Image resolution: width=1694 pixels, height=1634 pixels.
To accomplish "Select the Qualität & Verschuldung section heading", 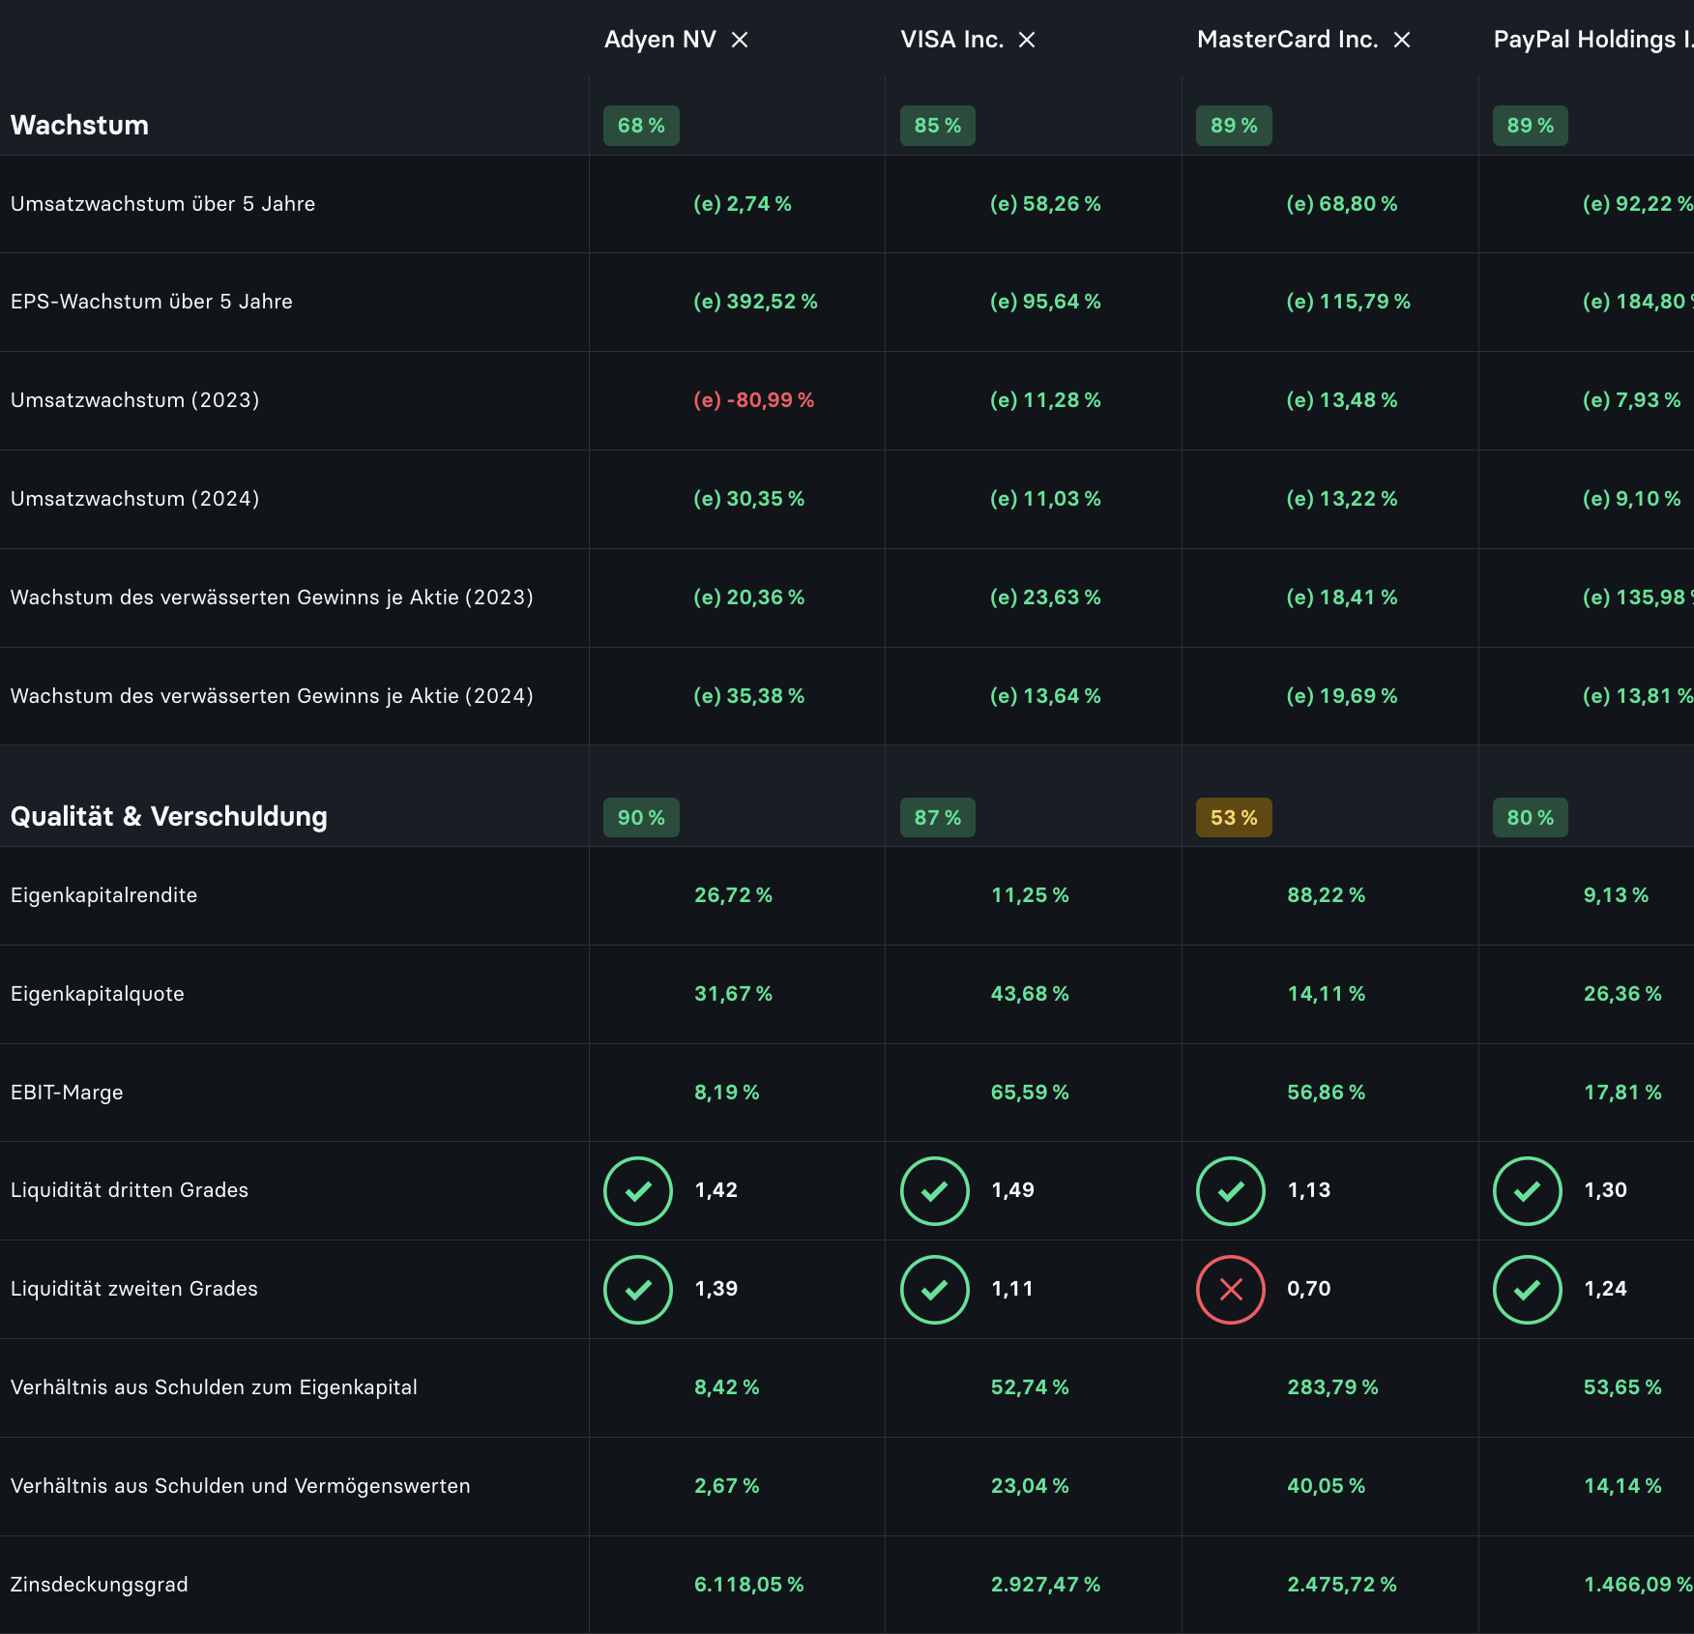I will tap(169, 817).
